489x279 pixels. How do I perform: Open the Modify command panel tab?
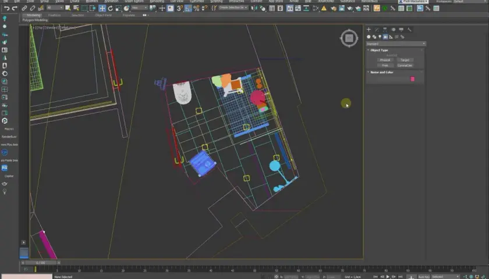377,29
